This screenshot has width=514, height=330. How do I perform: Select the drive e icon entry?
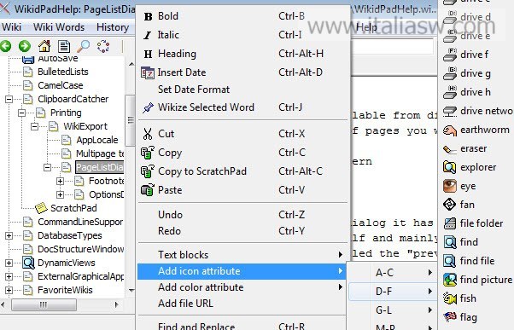467,36
